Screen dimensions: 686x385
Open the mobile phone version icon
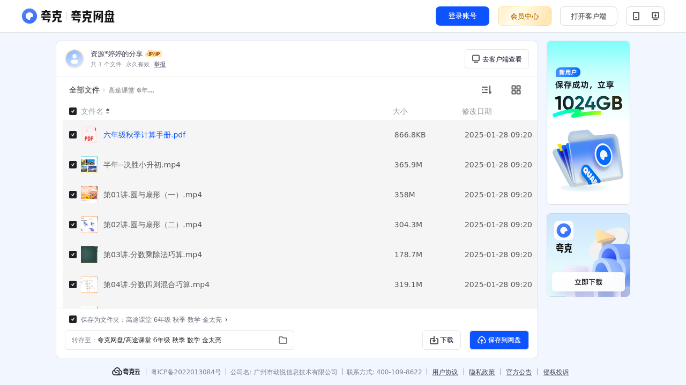click(x=636, y=16)
